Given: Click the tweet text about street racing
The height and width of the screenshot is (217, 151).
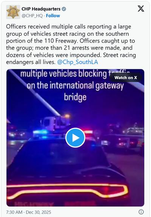Looking at the screenshot, I should (x=71, y=44).
